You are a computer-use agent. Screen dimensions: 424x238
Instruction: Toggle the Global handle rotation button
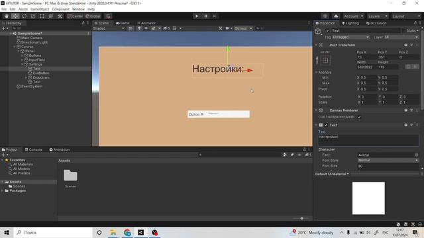click(93, 16)
